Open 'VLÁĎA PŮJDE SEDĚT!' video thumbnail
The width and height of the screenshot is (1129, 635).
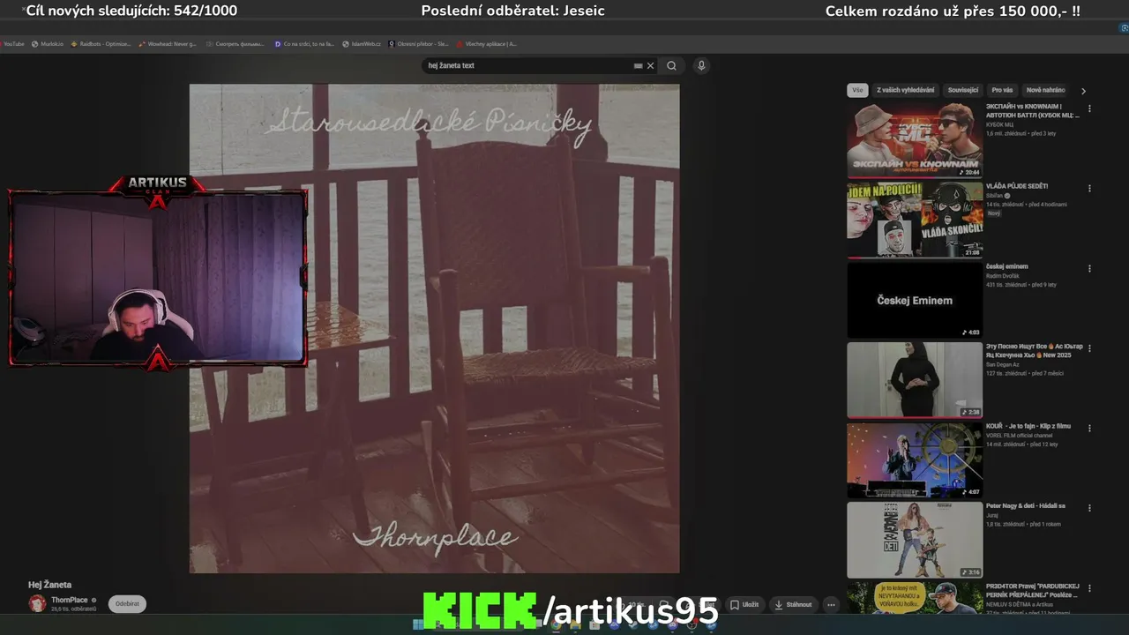click(915, 220)
